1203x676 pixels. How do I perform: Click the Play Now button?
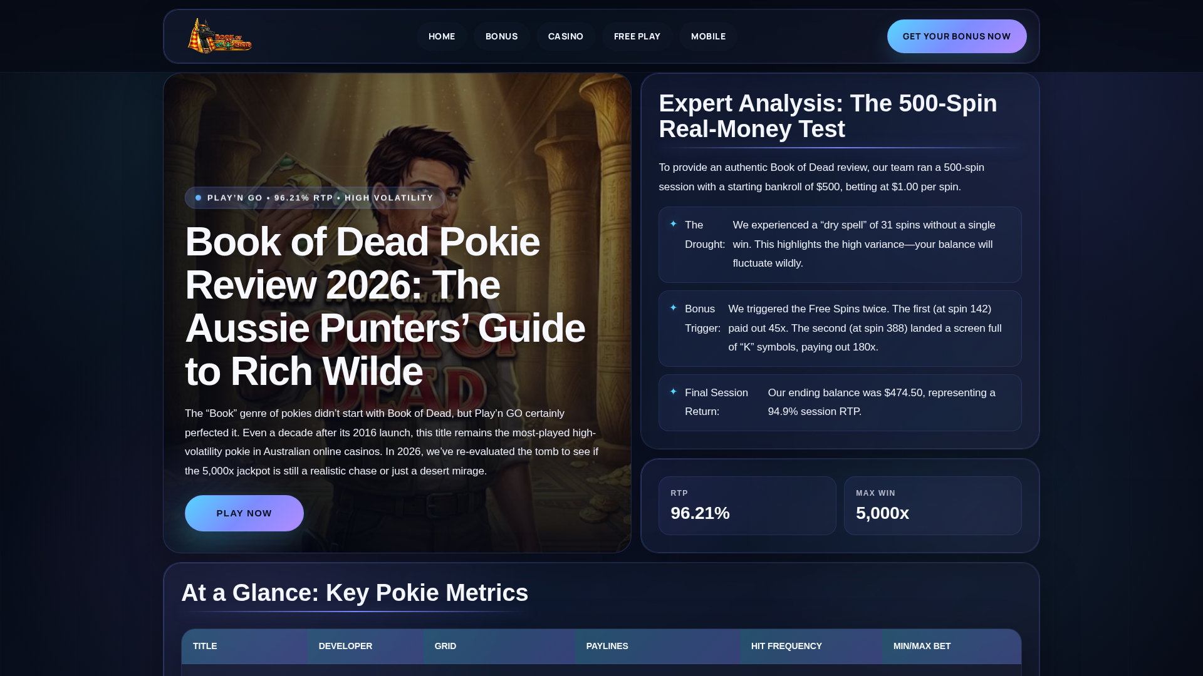[244, 513]
